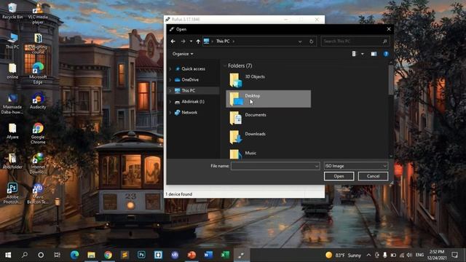Image resolution: width=466 pixels, height=262 pixels.
Task: Expand the This PC tree node
Action: click(x=170, y=90)
